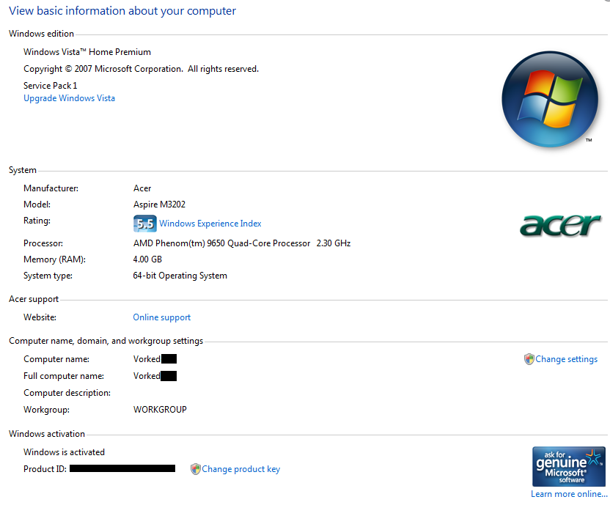The image size is (610, 516).
Task: Click the AMD Phenom processor text
Action: tap(241, 243)
